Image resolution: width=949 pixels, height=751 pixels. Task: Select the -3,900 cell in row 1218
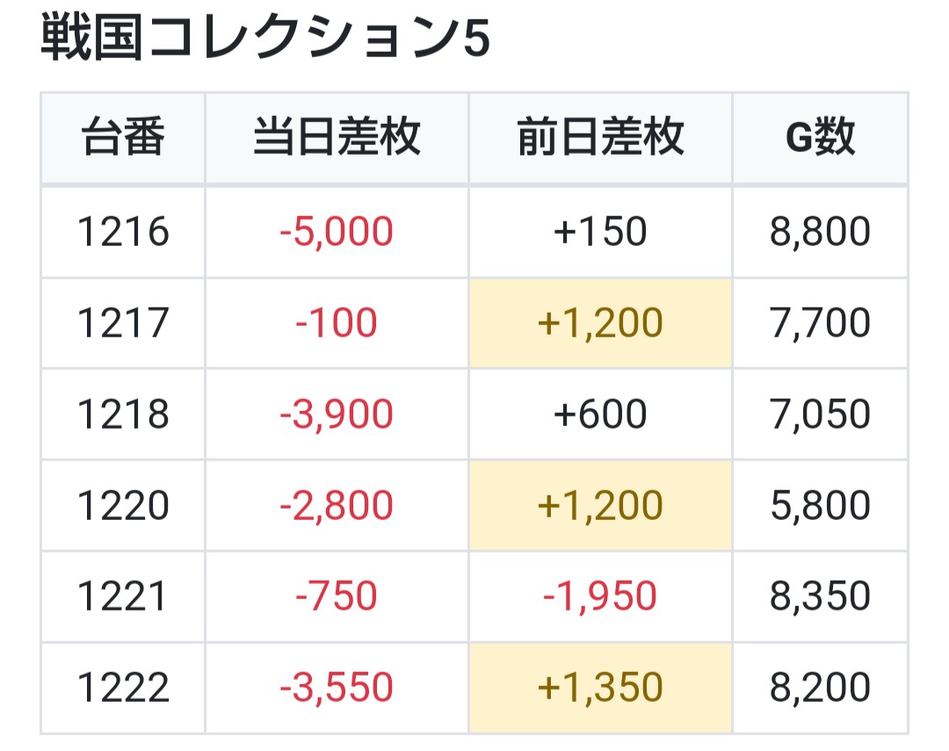tap(337, 414)
